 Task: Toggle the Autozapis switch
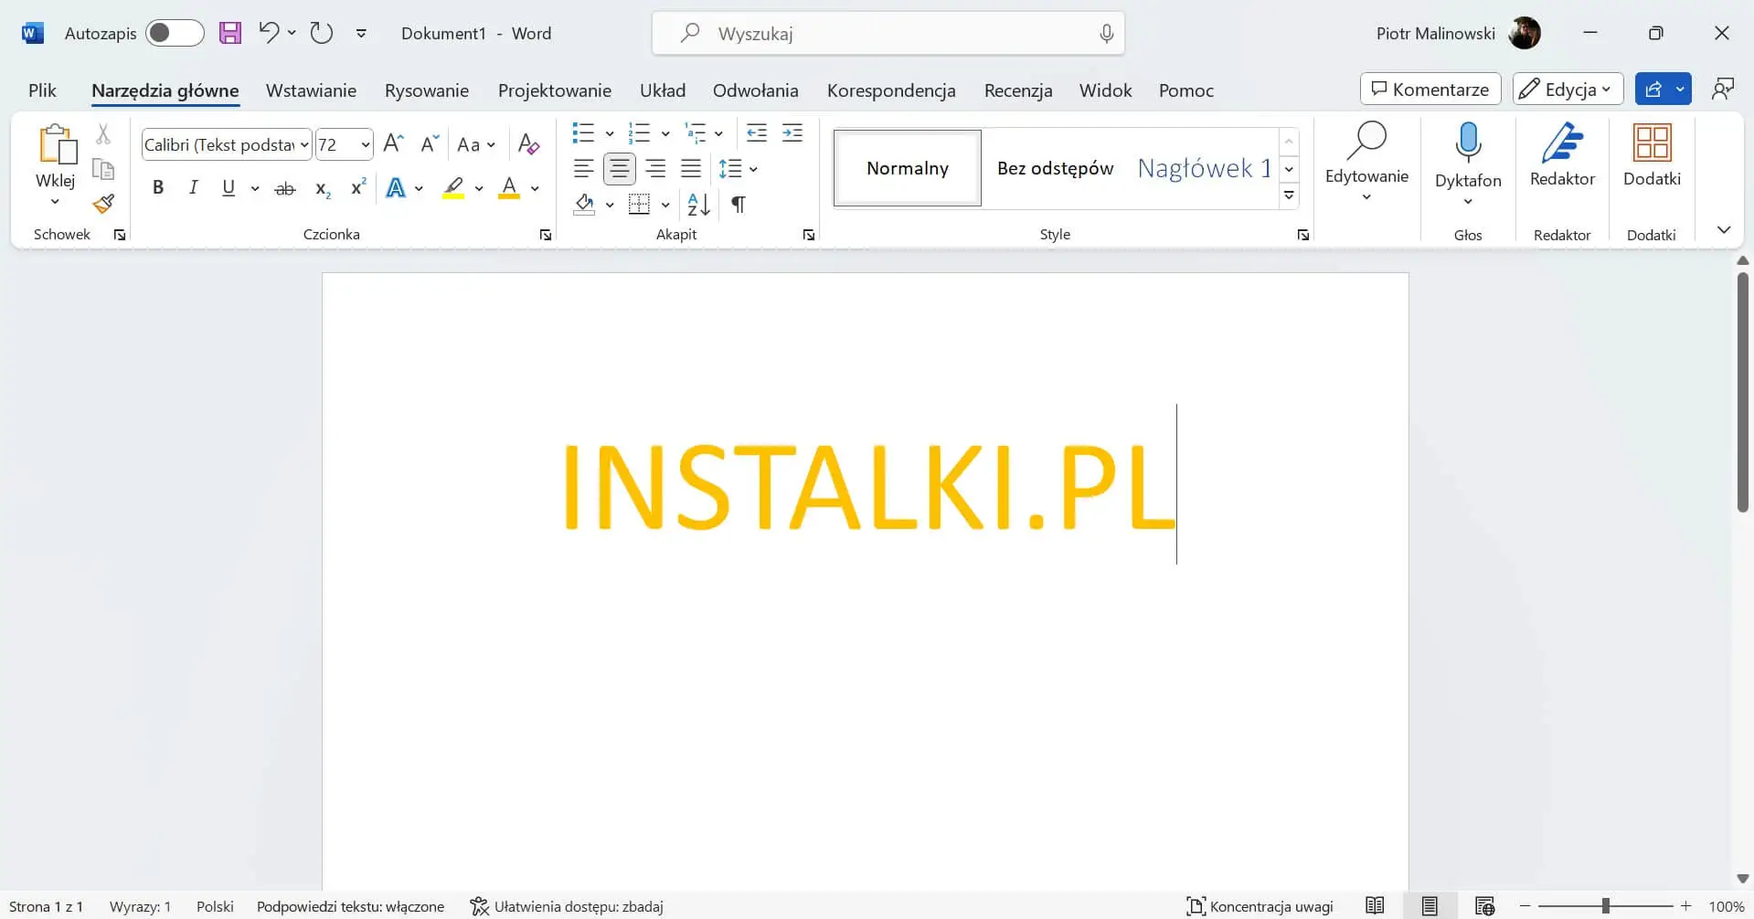coord(174,34)
